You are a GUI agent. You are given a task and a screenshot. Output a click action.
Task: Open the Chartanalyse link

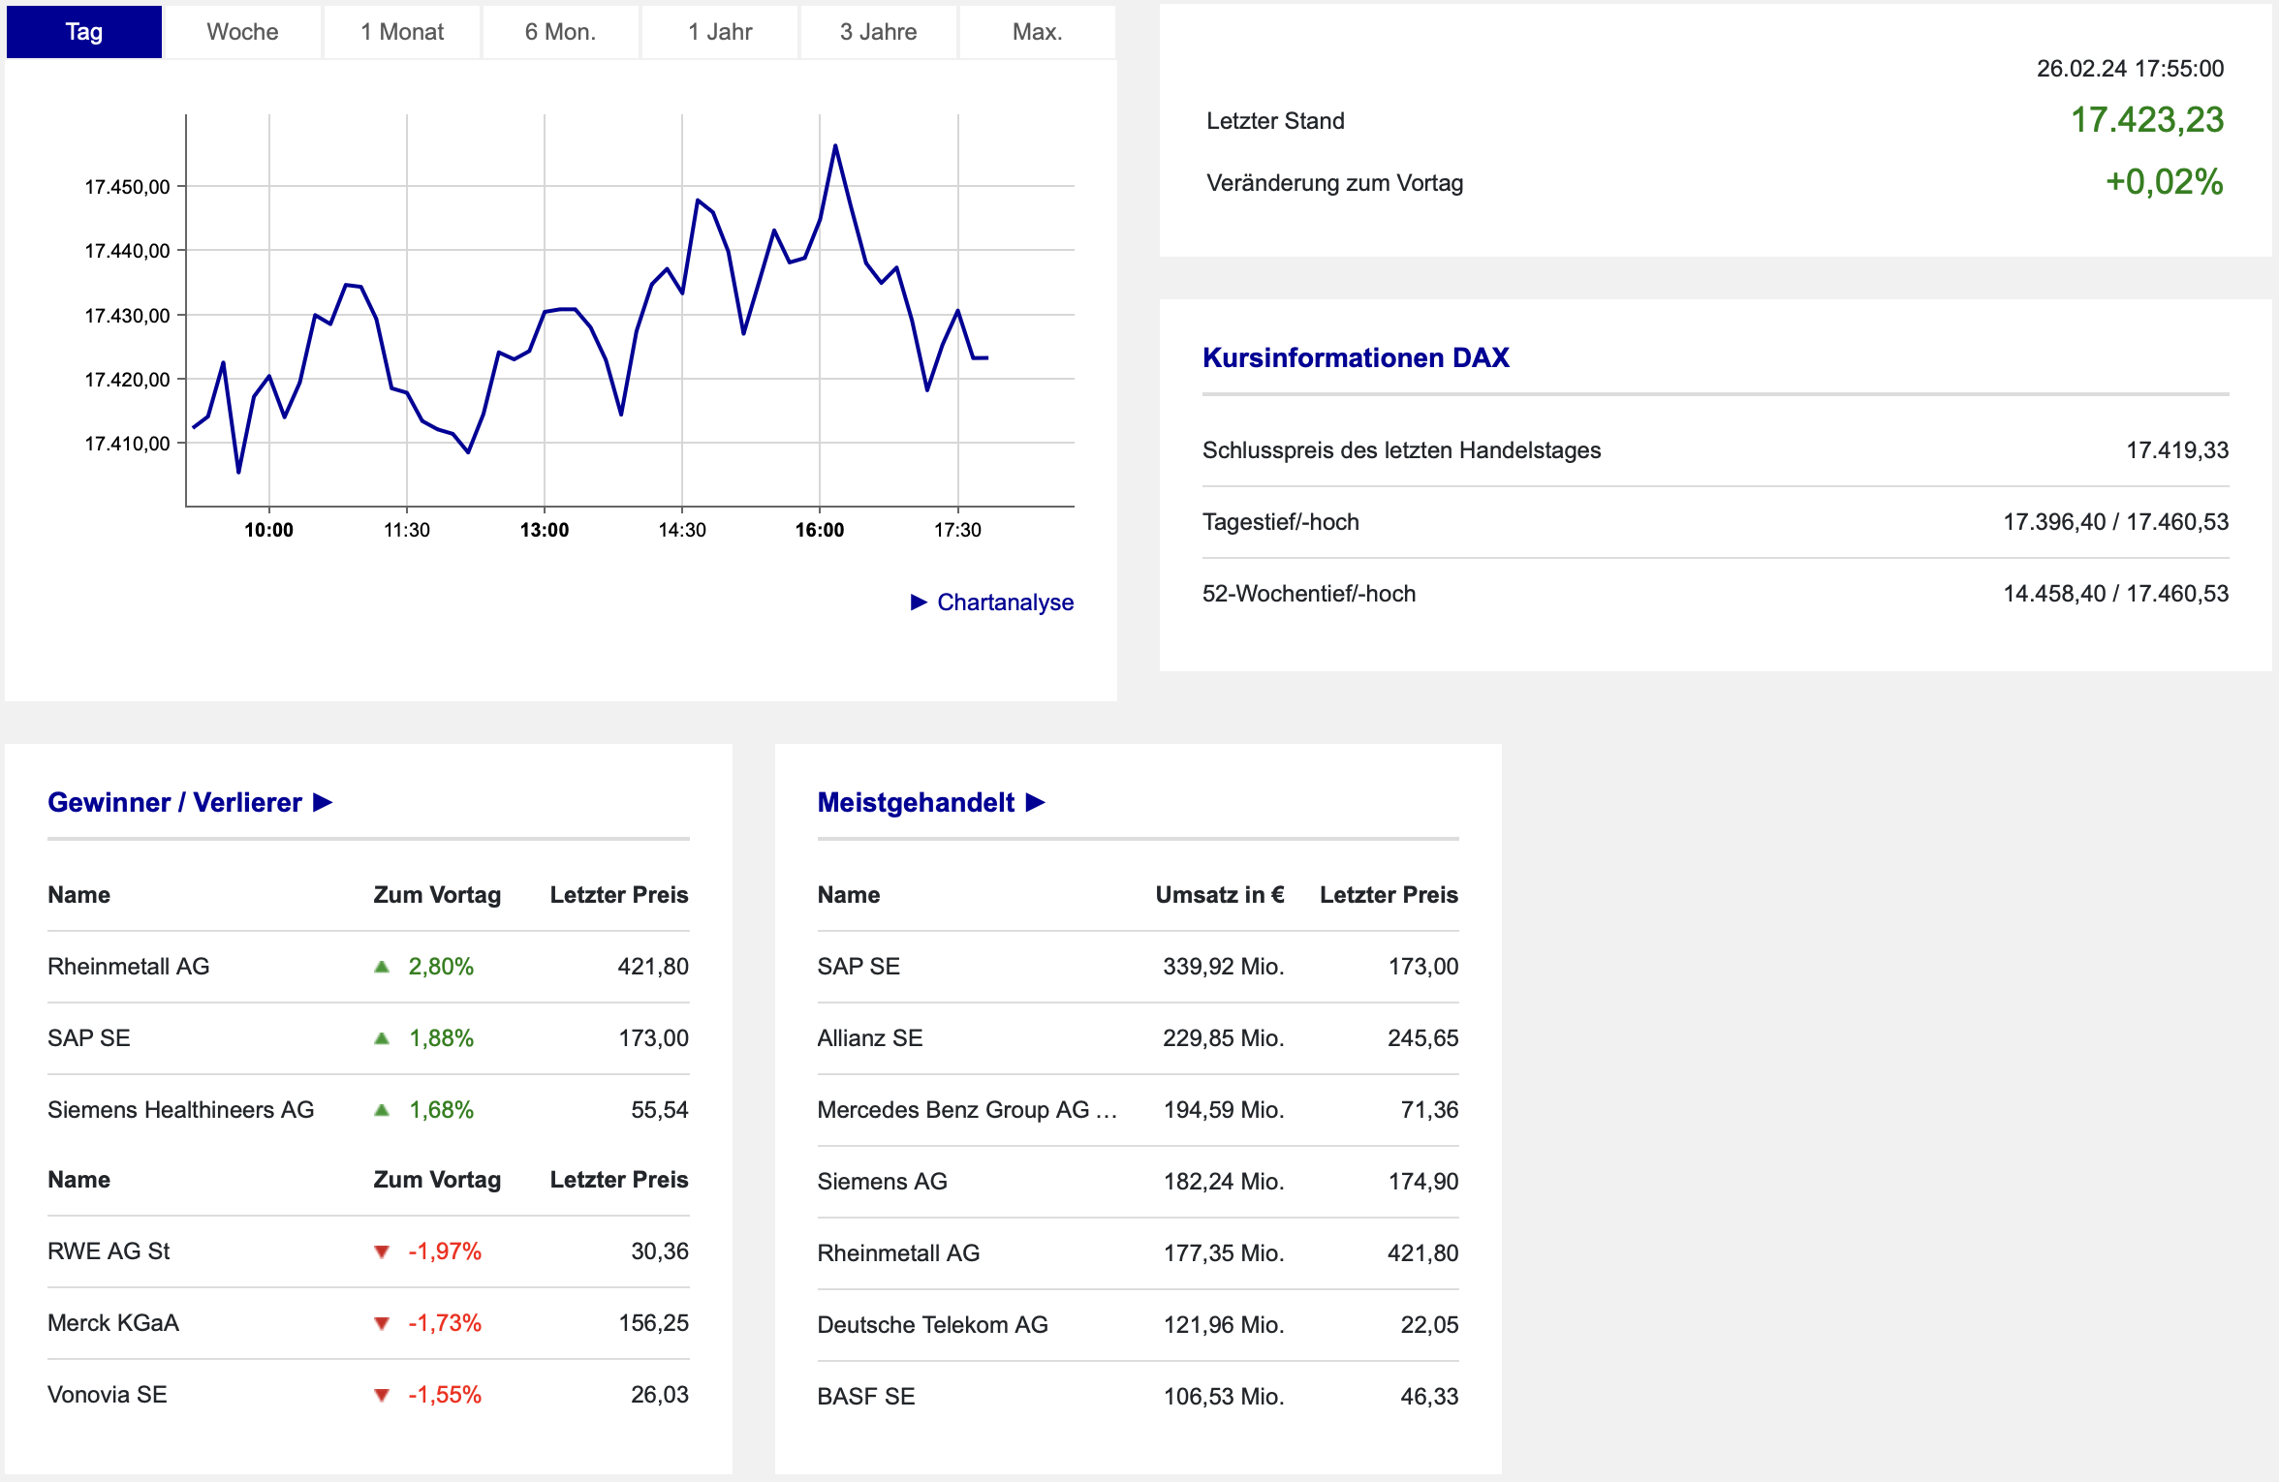[x=1005, y=602]
